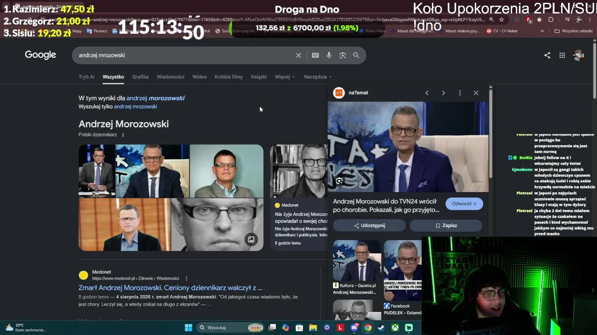597x335 pixels.
Task: Open the Chrome extensions puzzle icon
Action: [x=551, y=20]
